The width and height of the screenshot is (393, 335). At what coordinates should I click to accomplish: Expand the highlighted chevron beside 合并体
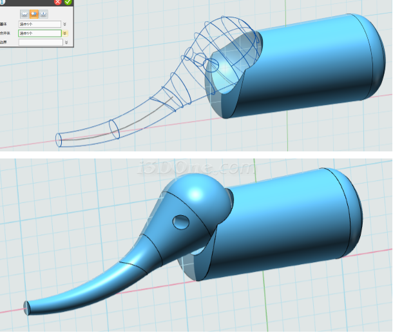tap(66, 33)
